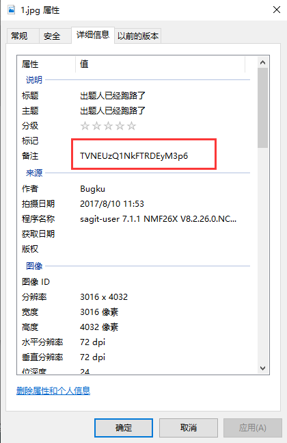Switch to the 安全 tab
This screenshot has height=443, width=287.
(x=55, y=36)
